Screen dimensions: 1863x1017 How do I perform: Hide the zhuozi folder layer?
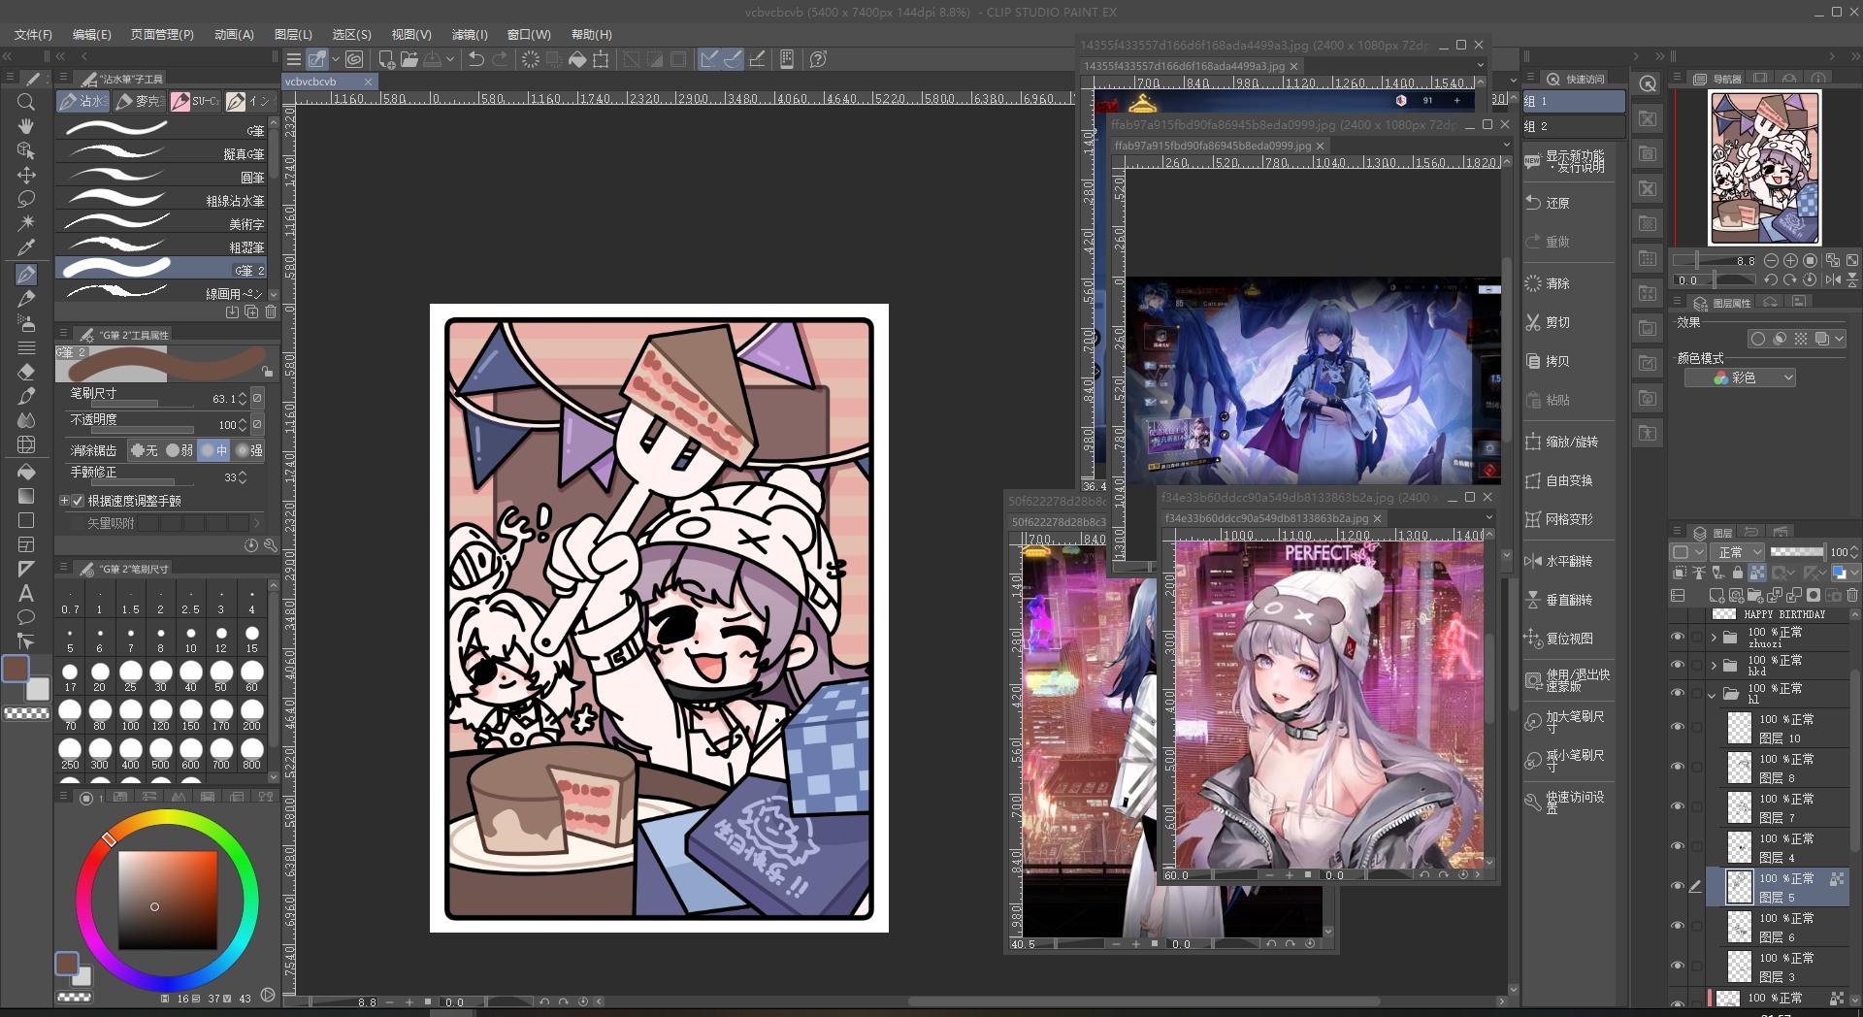click(1678, 638)
